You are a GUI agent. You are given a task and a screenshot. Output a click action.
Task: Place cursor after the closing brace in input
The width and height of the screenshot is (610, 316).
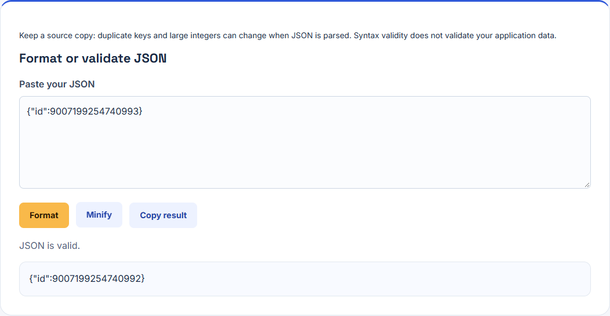pyautogui.click(x=143, y=112)
